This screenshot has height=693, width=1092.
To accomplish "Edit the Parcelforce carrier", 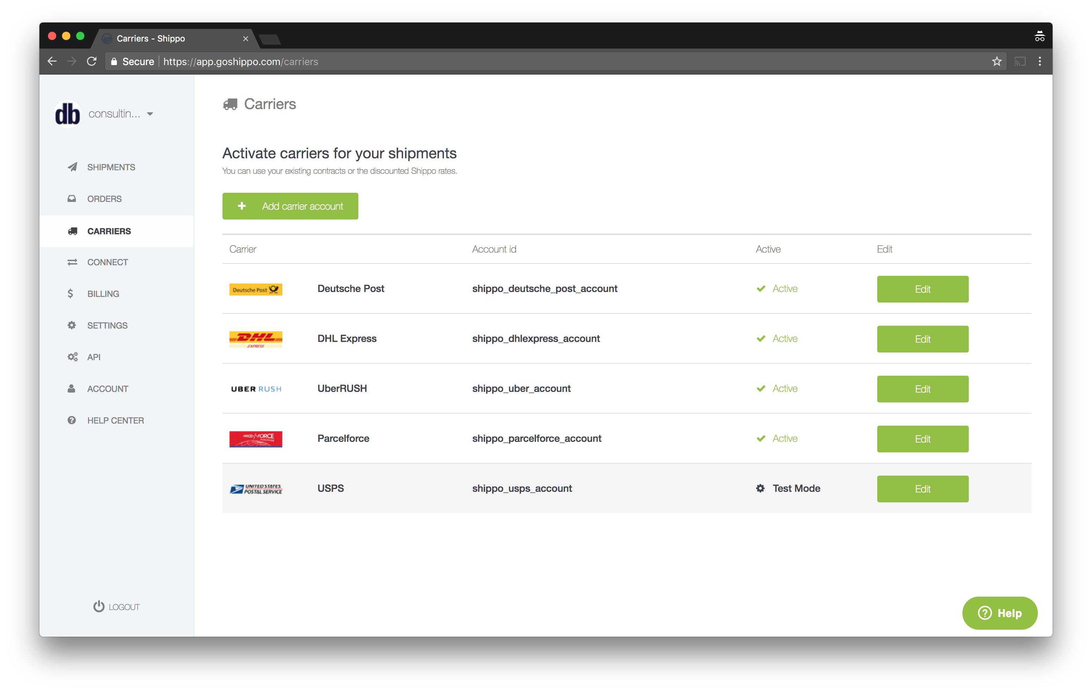I will coord(923,439).
